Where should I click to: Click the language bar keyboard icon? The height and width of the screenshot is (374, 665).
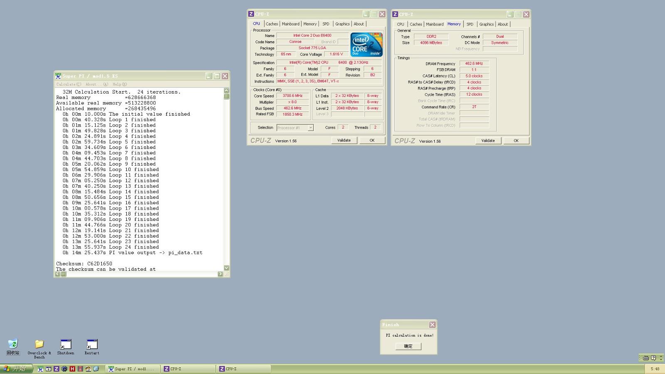click(x=646, y=358)
